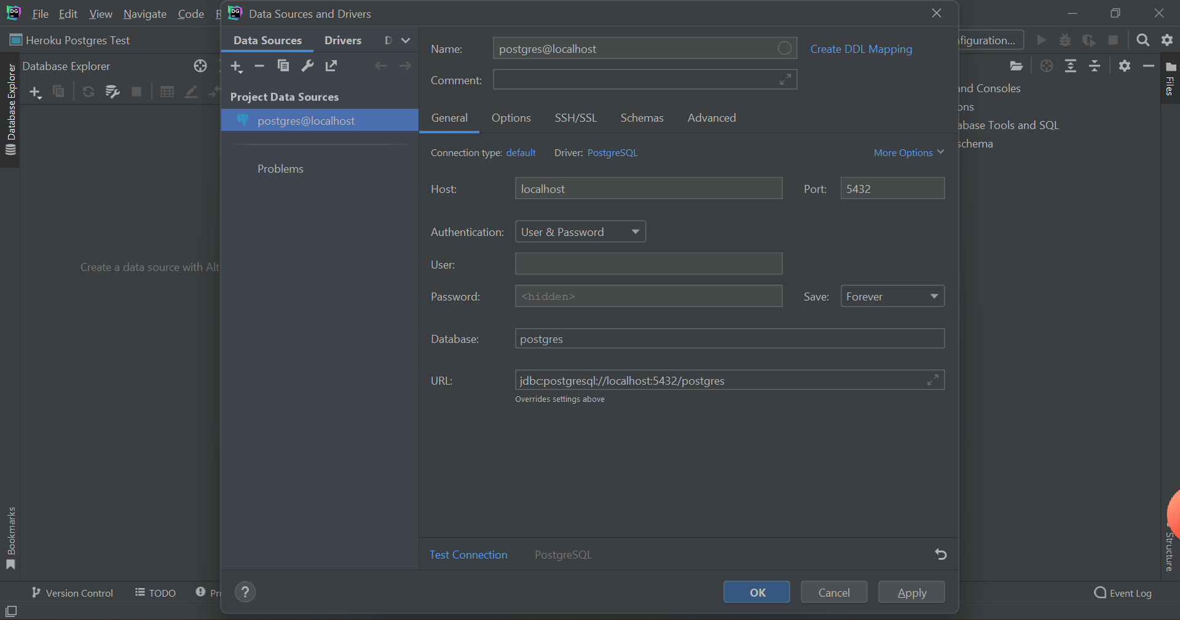
Task: Change password save duration via Forever dropdown
Action: pos(892,296)
